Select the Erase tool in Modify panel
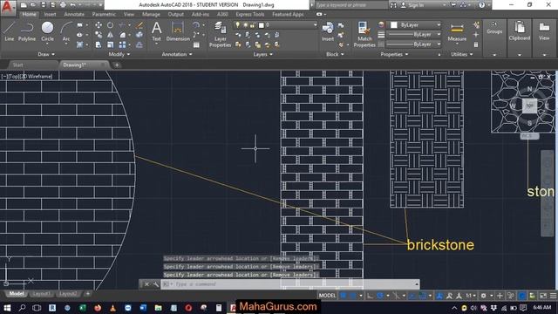 (x=139, y=25)
